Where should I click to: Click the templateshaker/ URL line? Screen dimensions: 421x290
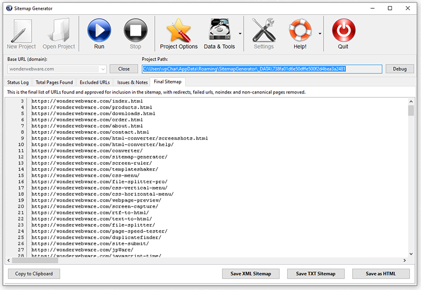95,169
